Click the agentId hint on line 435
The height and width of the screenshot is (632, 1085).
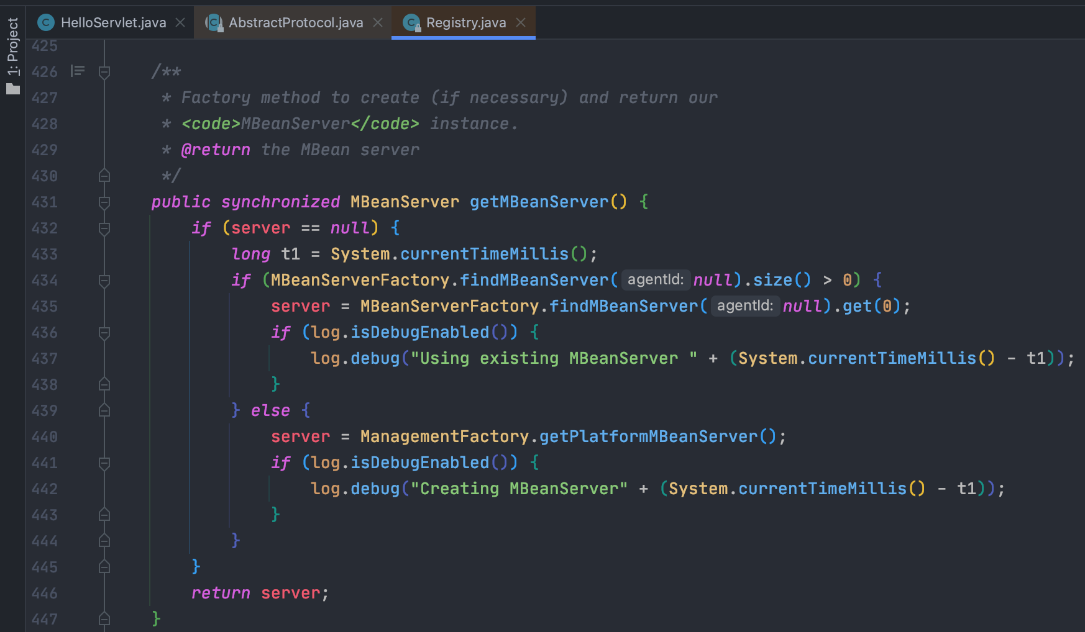[745, 306]
